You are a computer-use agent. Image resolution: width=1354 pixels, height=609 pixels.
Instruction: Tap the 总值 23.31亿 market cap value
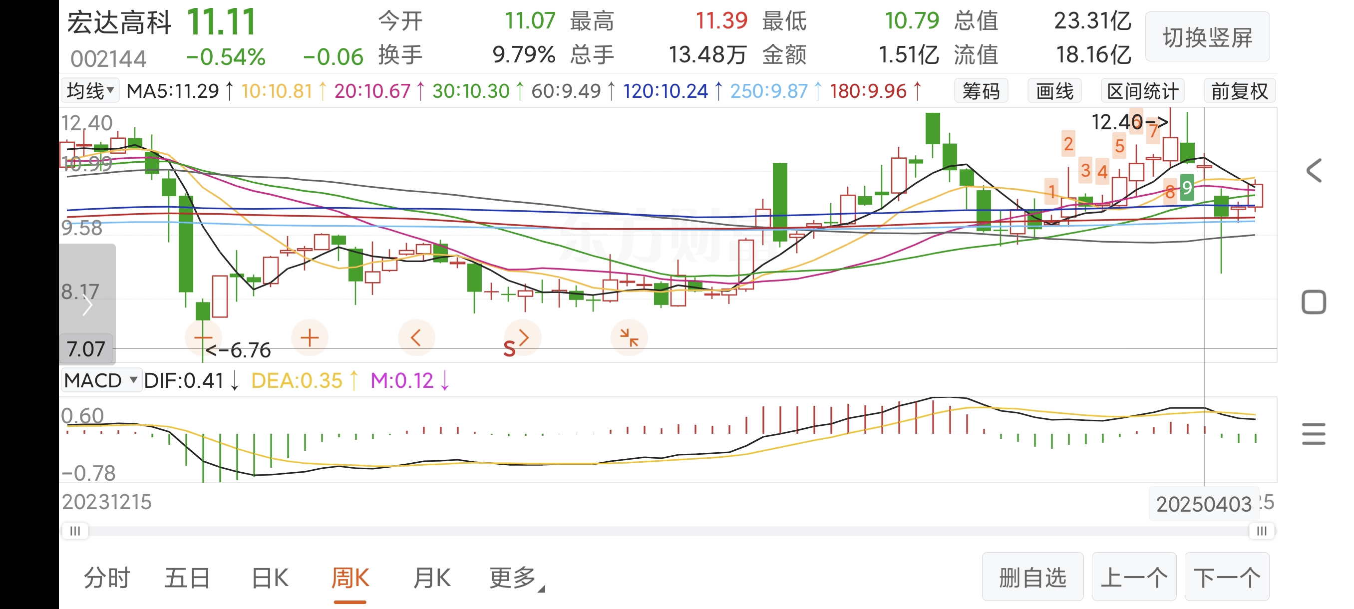(x=1092, y=21)
